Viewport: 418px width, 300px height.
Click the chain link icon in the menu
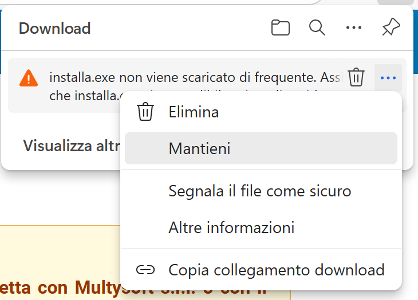[x=146, y=270]
